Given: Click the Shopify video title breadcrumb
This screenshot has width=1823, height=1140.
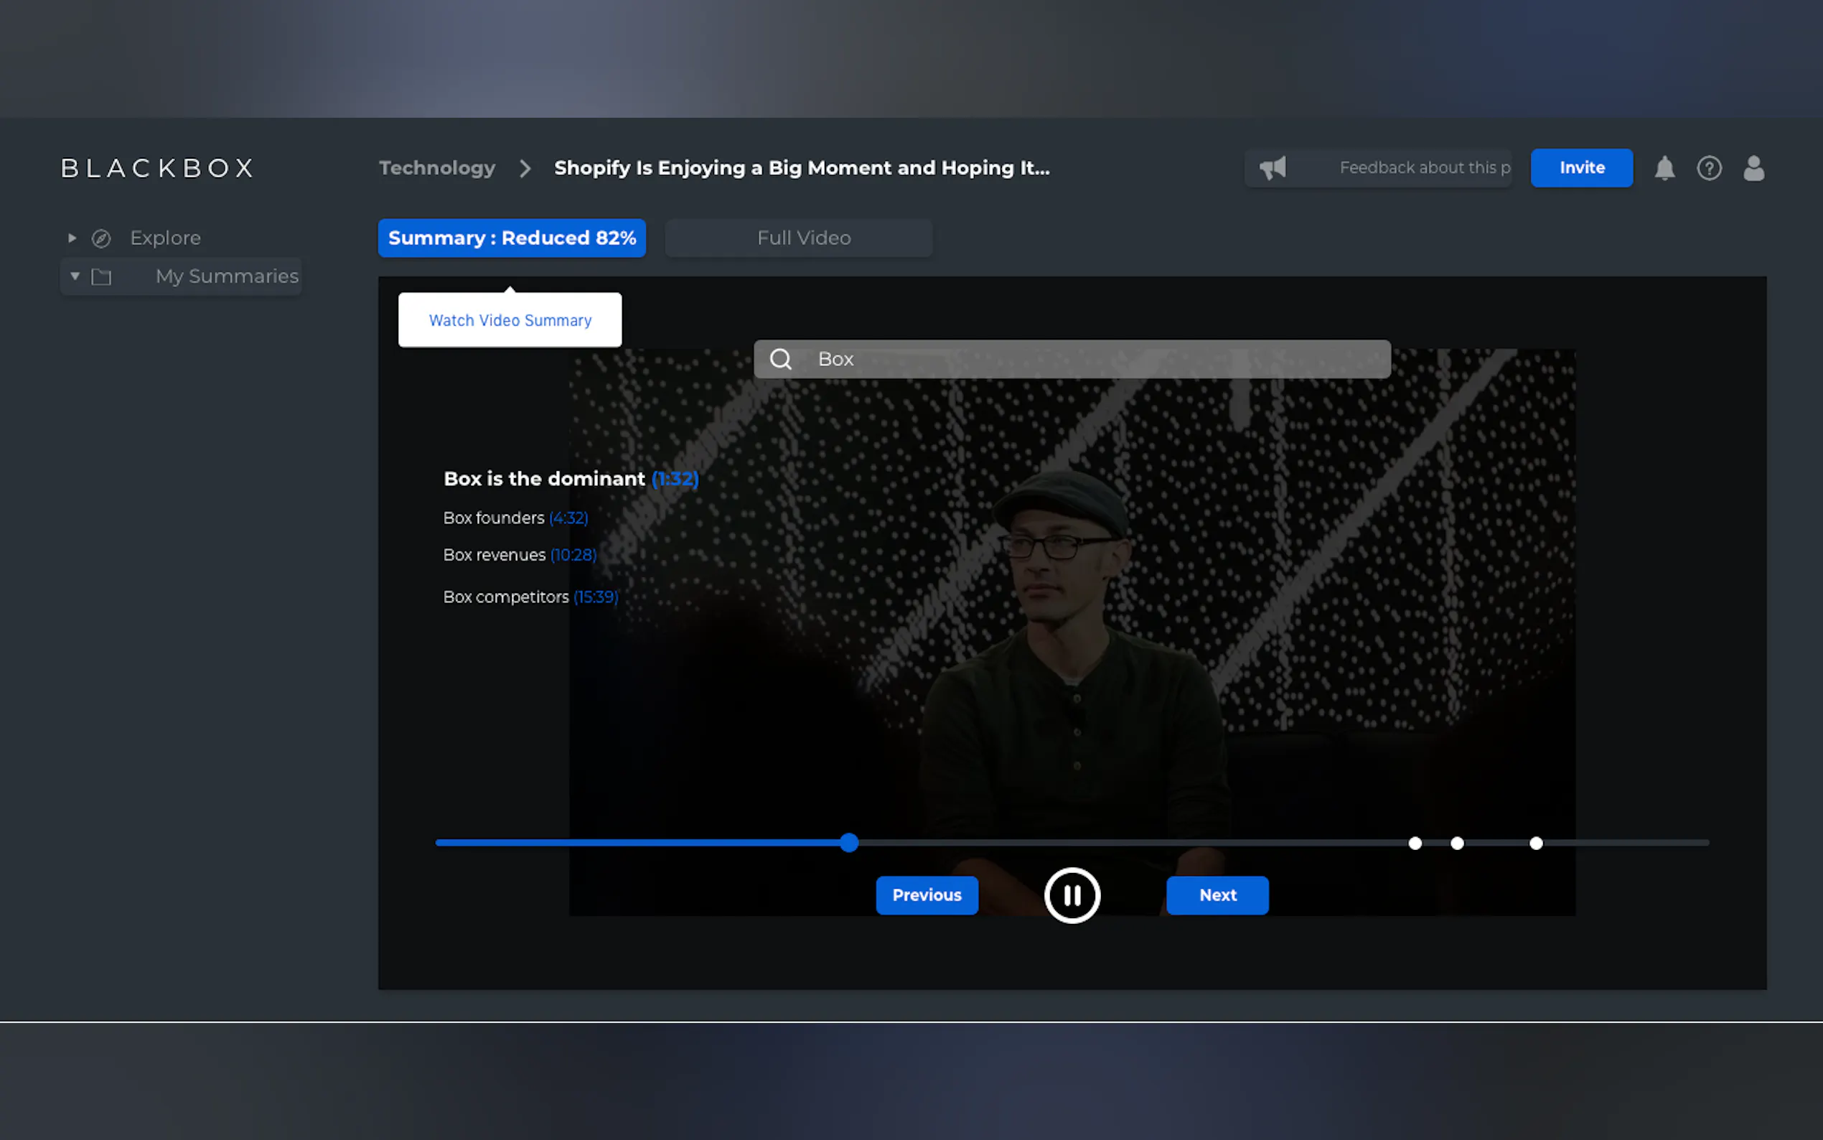Looking at the screenshot, I should click(802, 167).
